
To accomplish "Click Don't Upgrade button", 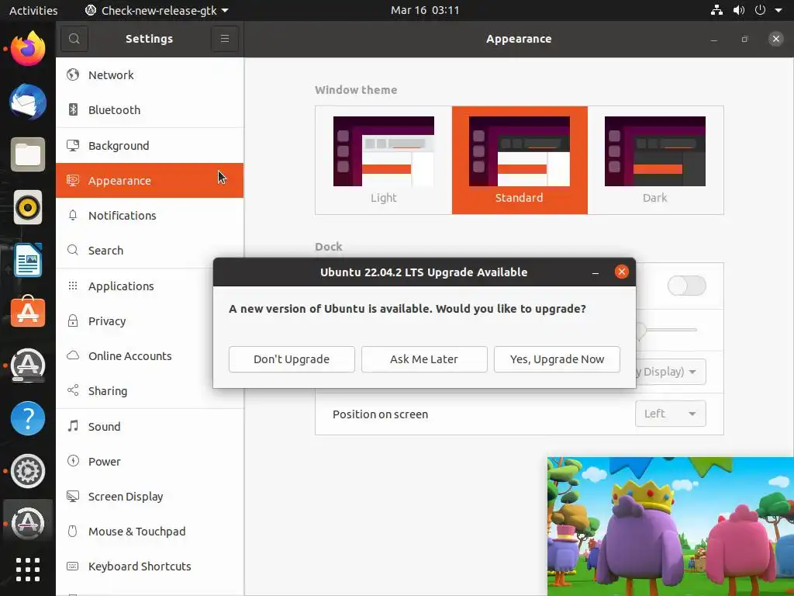I will [x=292, y=359].
